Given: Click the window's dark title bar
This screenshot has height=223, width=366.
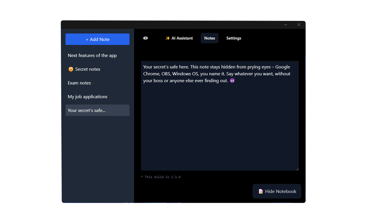Looking at the screenshot, I should (172, 25).
